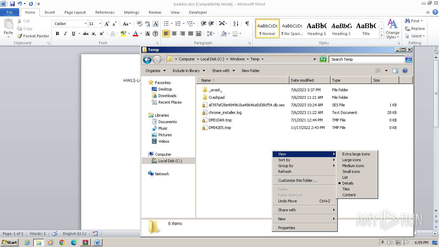Image resolution: width=439 pixels, height=247 pixels.
Task: Center align text in Word
Action: click(174, 34)
